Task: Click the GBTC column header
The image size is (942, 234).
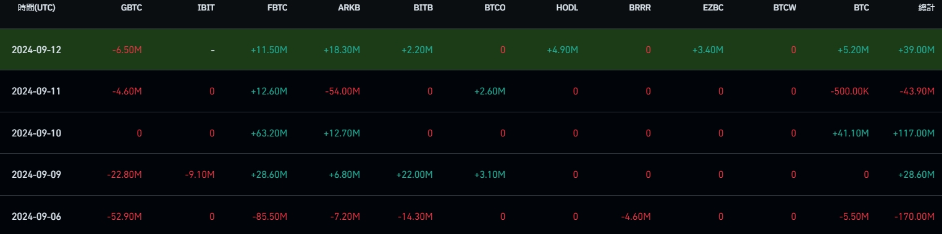Action: pos(130,8)
